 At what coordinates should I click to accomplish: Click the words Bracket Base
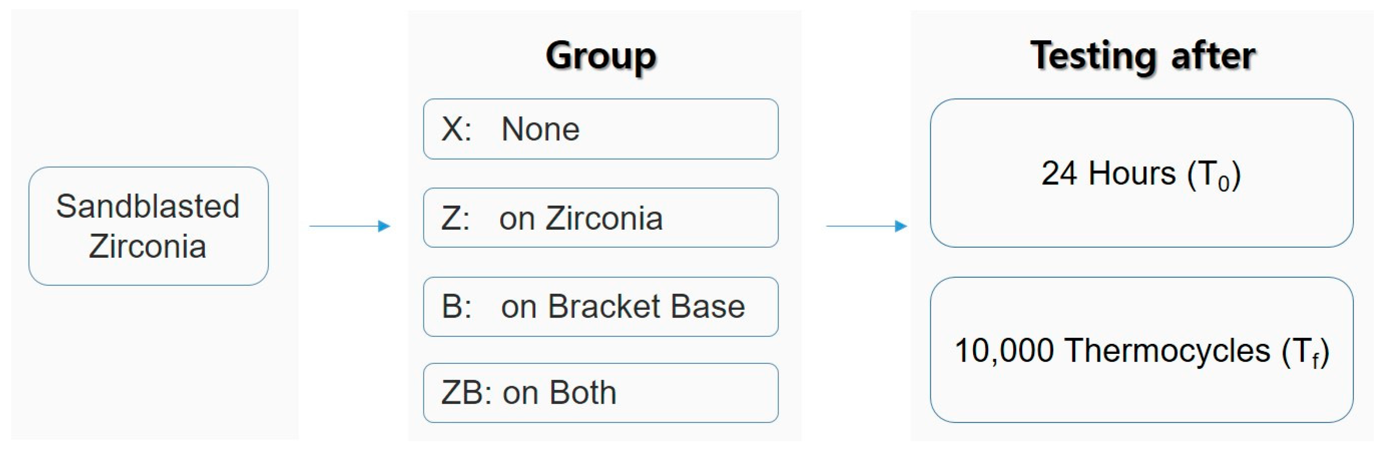coord(646,307)
